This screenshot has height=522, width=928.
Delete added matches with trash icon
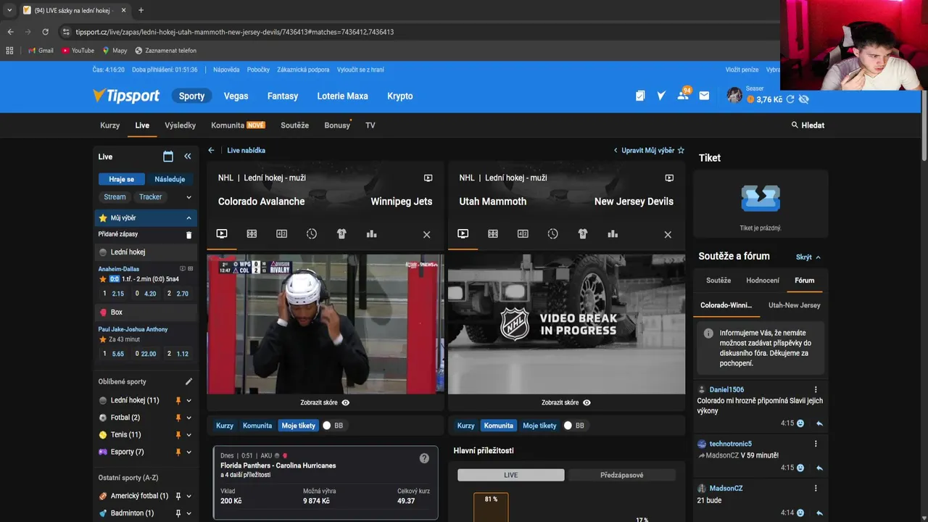coord(189,235)
